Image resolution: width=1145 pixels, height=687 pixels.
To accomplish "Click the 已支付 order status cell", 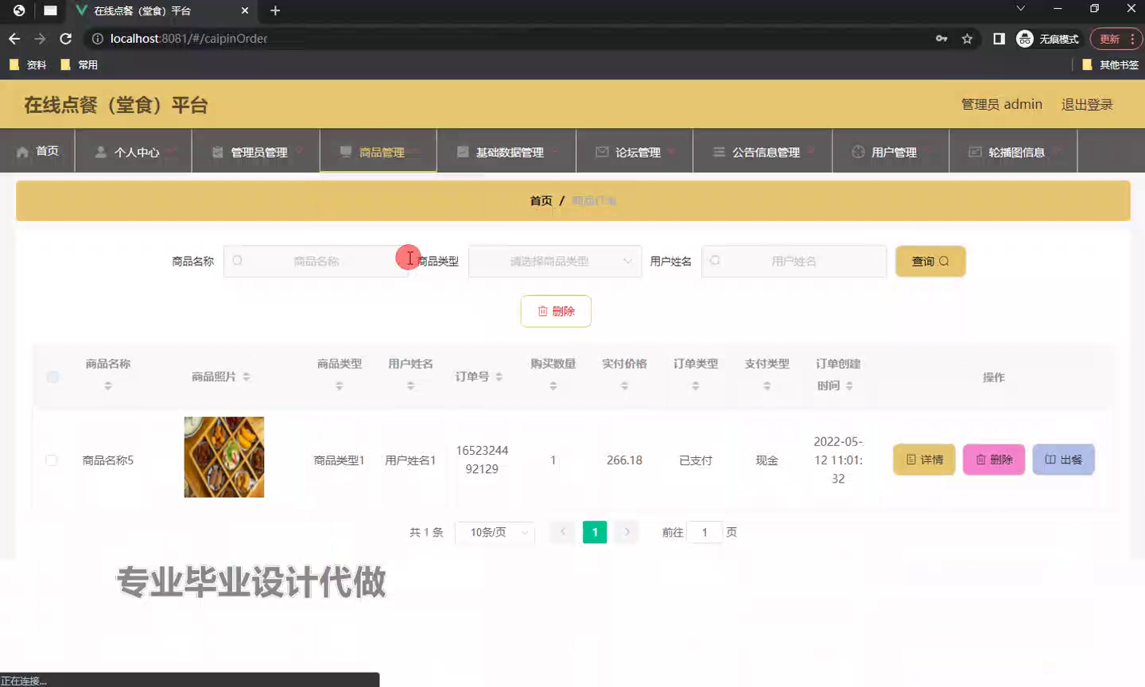I will point(696,460).
